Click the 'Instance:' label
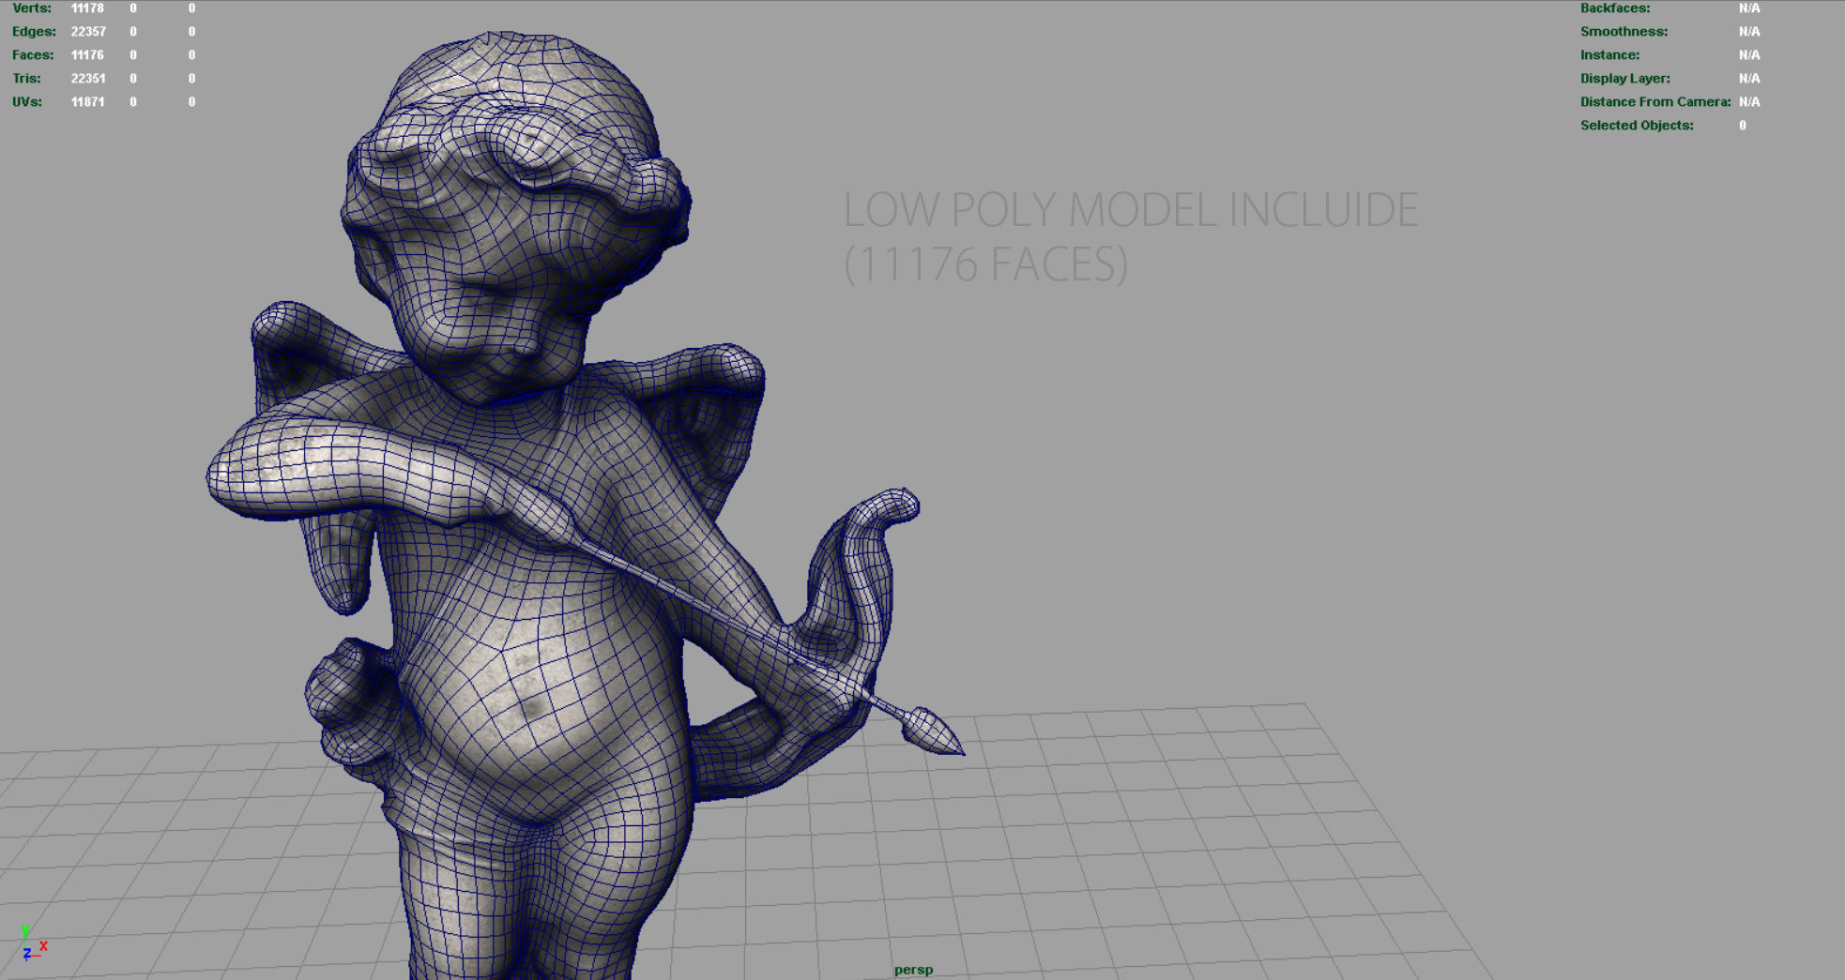Viewport: 1845px width, 980px height. point(1609,54)
